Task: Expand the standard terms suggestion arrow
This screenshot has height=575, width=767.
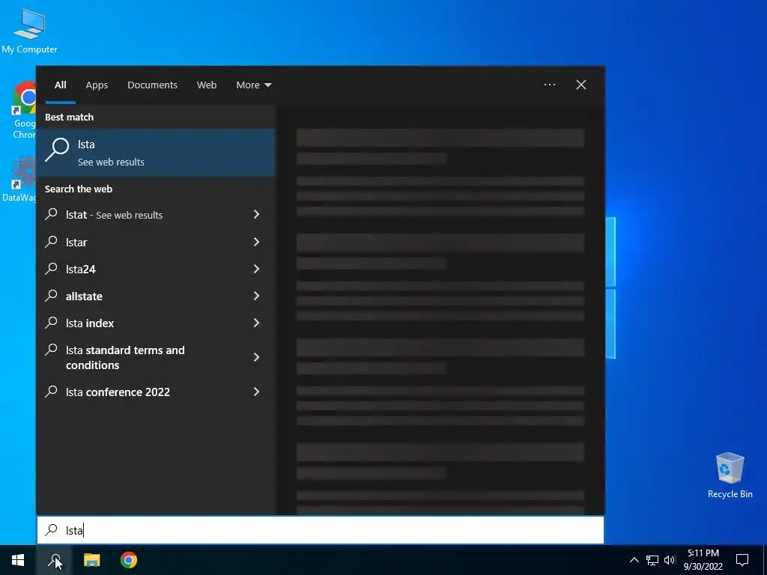Action: pyautogui.click(x=256, y=357)
